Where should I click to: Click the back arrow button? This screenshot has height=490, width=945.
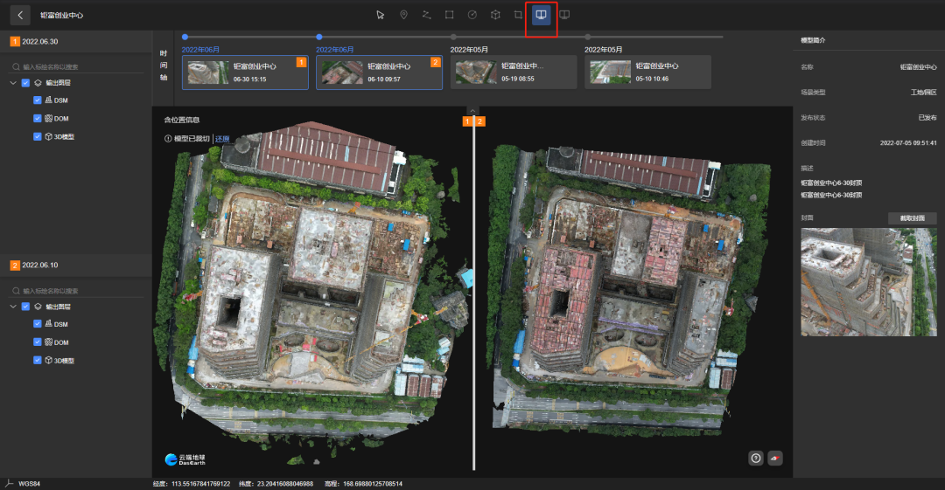tap(20, 15)
